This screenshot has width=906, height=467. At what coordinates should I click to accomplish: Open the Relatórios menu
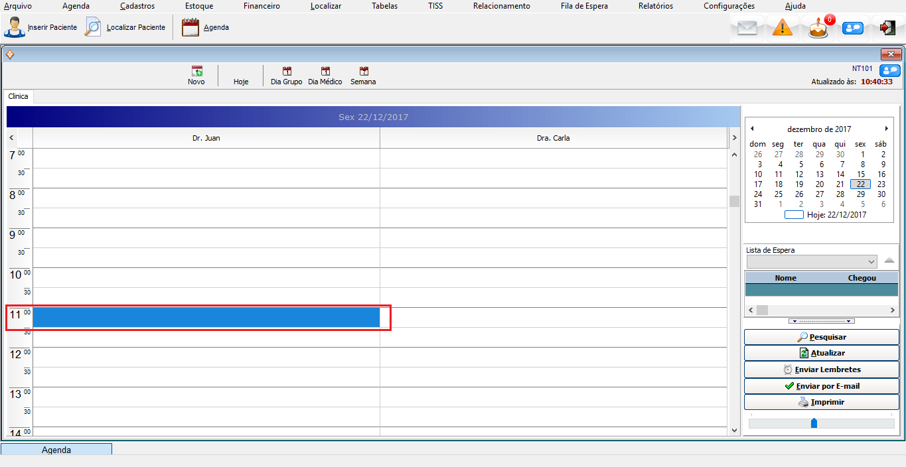click(655, 6)
